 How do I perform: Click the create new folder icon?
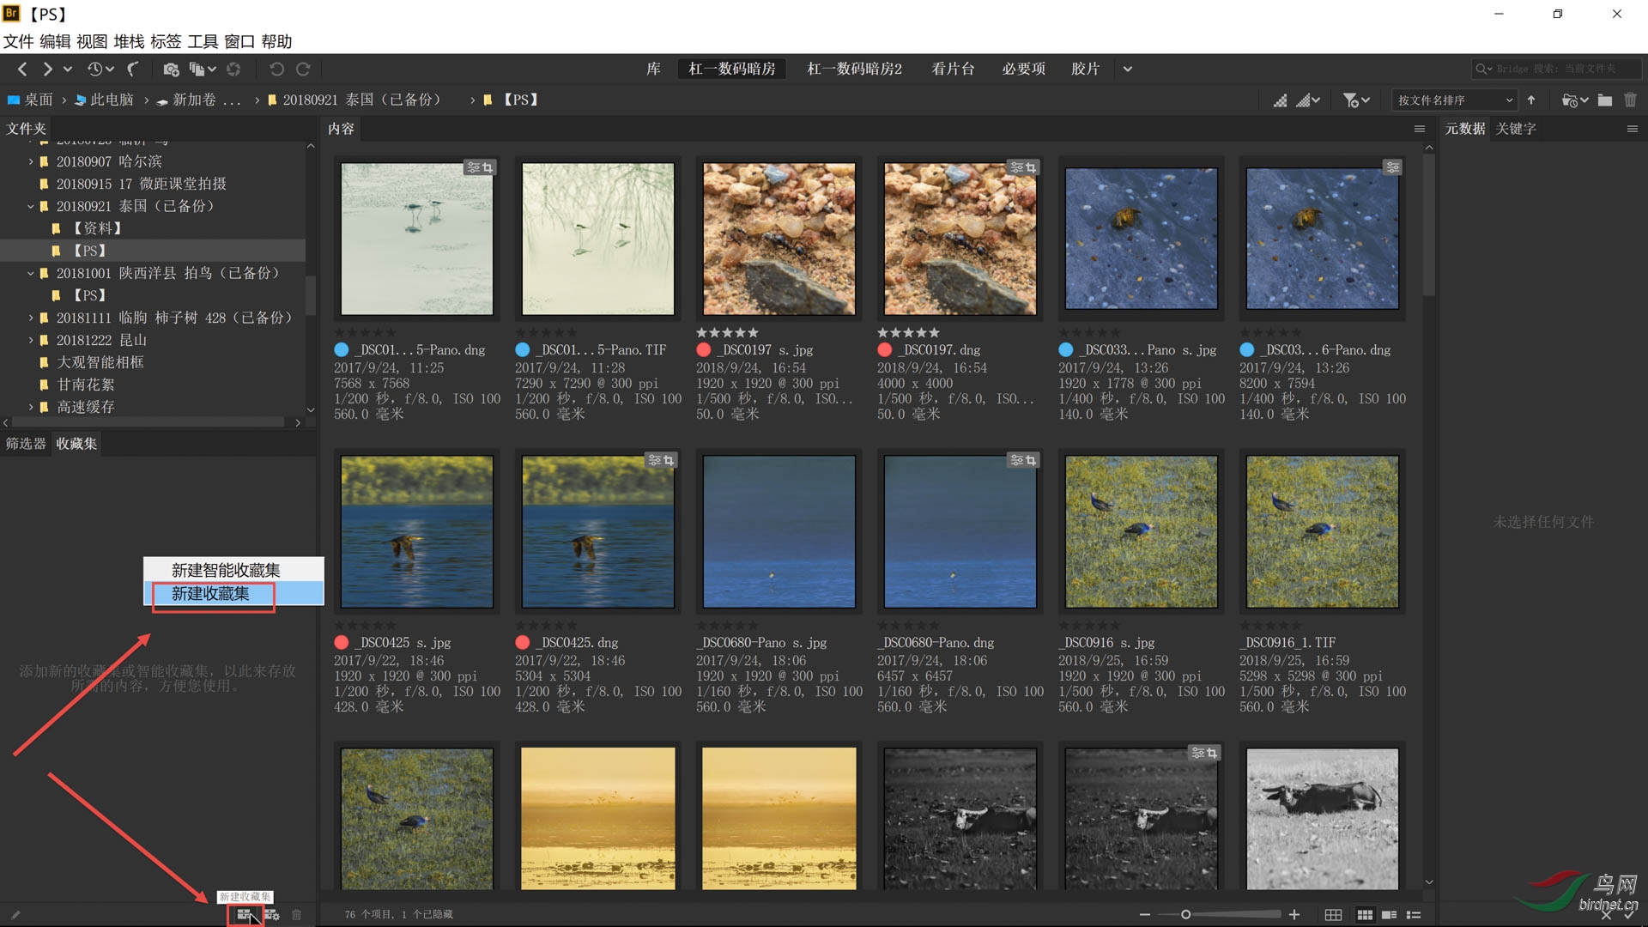click(1604, 100)
